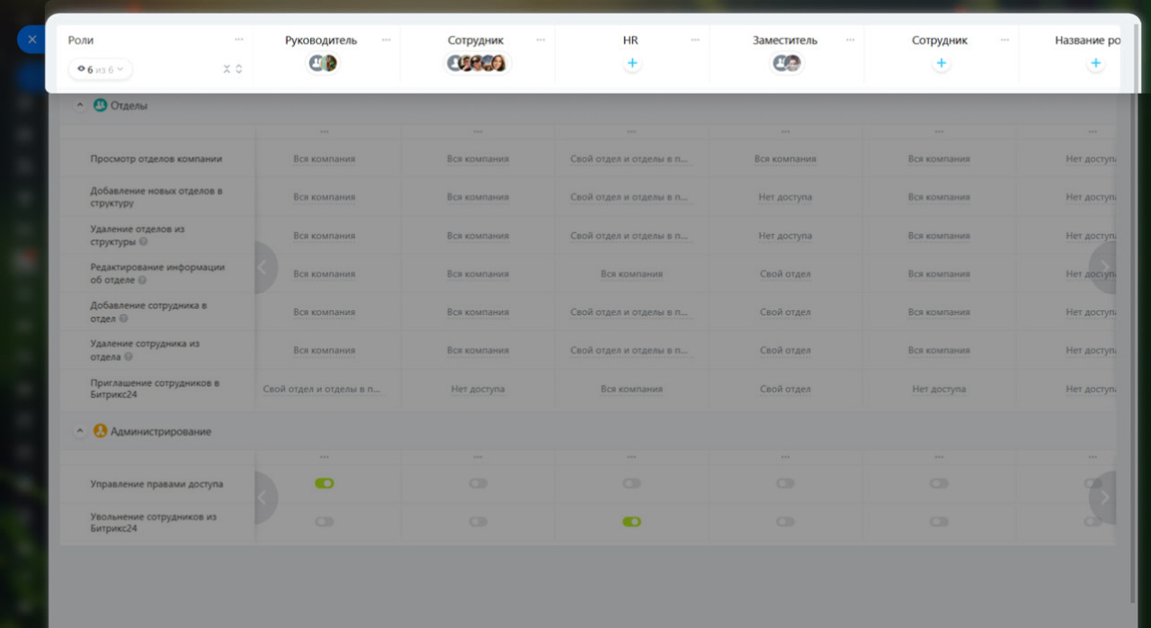
Task: Change Редактирование информации value for Заместитель
Action: 785,274
